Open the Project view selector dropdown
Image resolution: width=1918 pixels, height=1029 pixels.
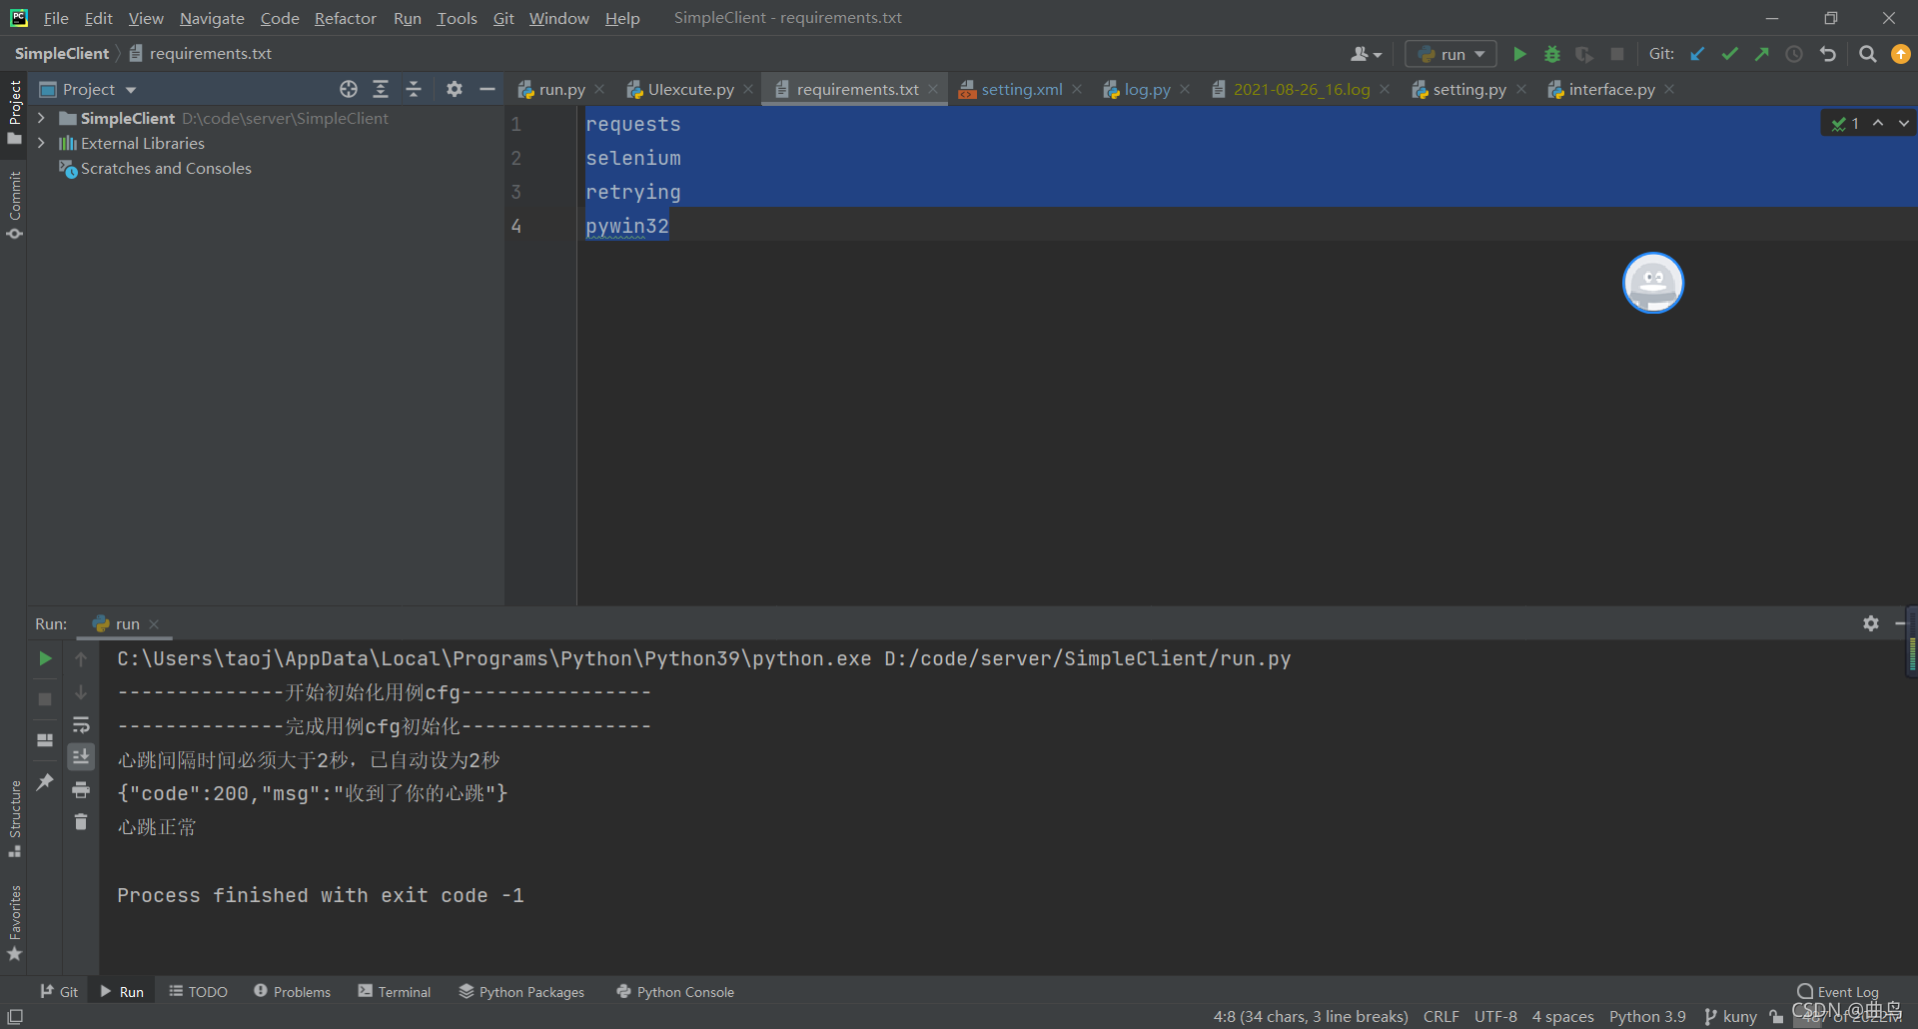(88, 89)
